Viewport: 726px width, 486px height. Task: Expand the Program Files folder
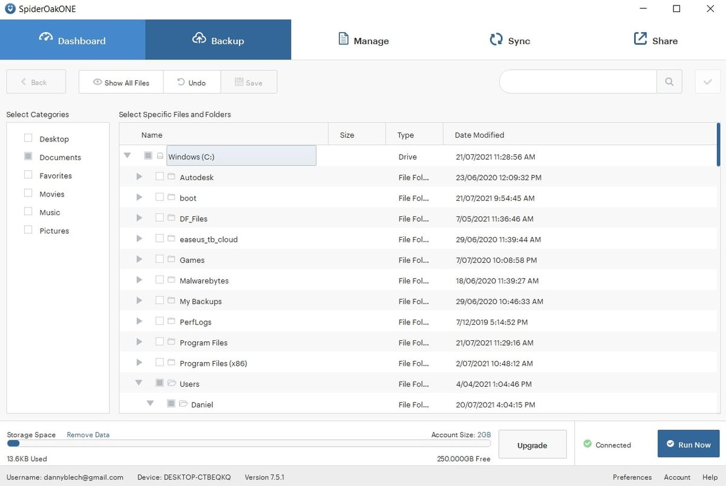139,342
